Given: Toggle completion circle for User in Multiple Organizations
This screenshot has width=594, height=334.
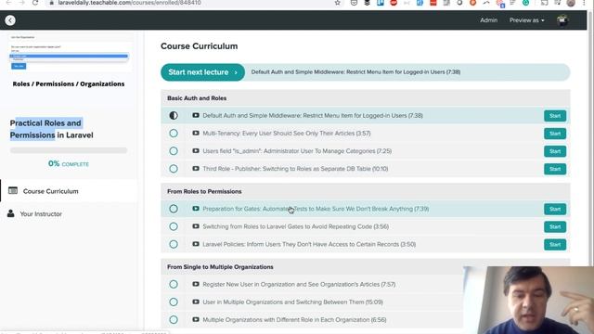Looking at the screenshot, I should [174, 302].
